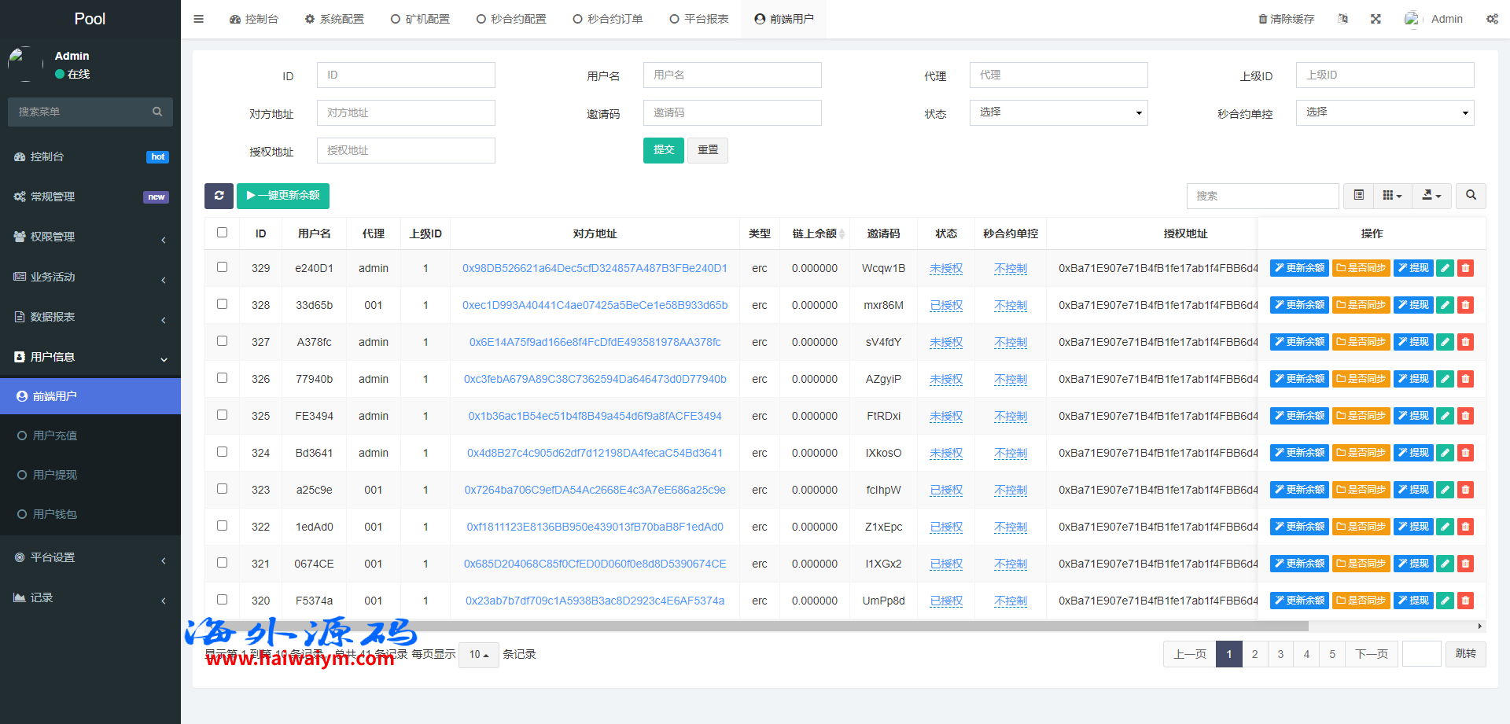Click 一键更新余额 button
This screenshot has width=1510, height=724.
[283, 196]
